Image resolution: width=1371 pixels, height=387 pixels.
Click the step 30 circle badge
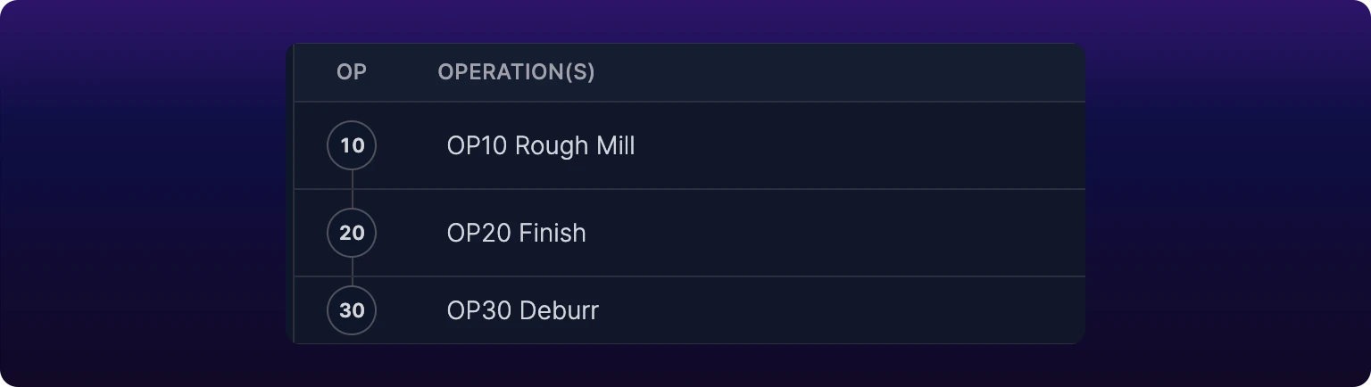click(352, 310)
